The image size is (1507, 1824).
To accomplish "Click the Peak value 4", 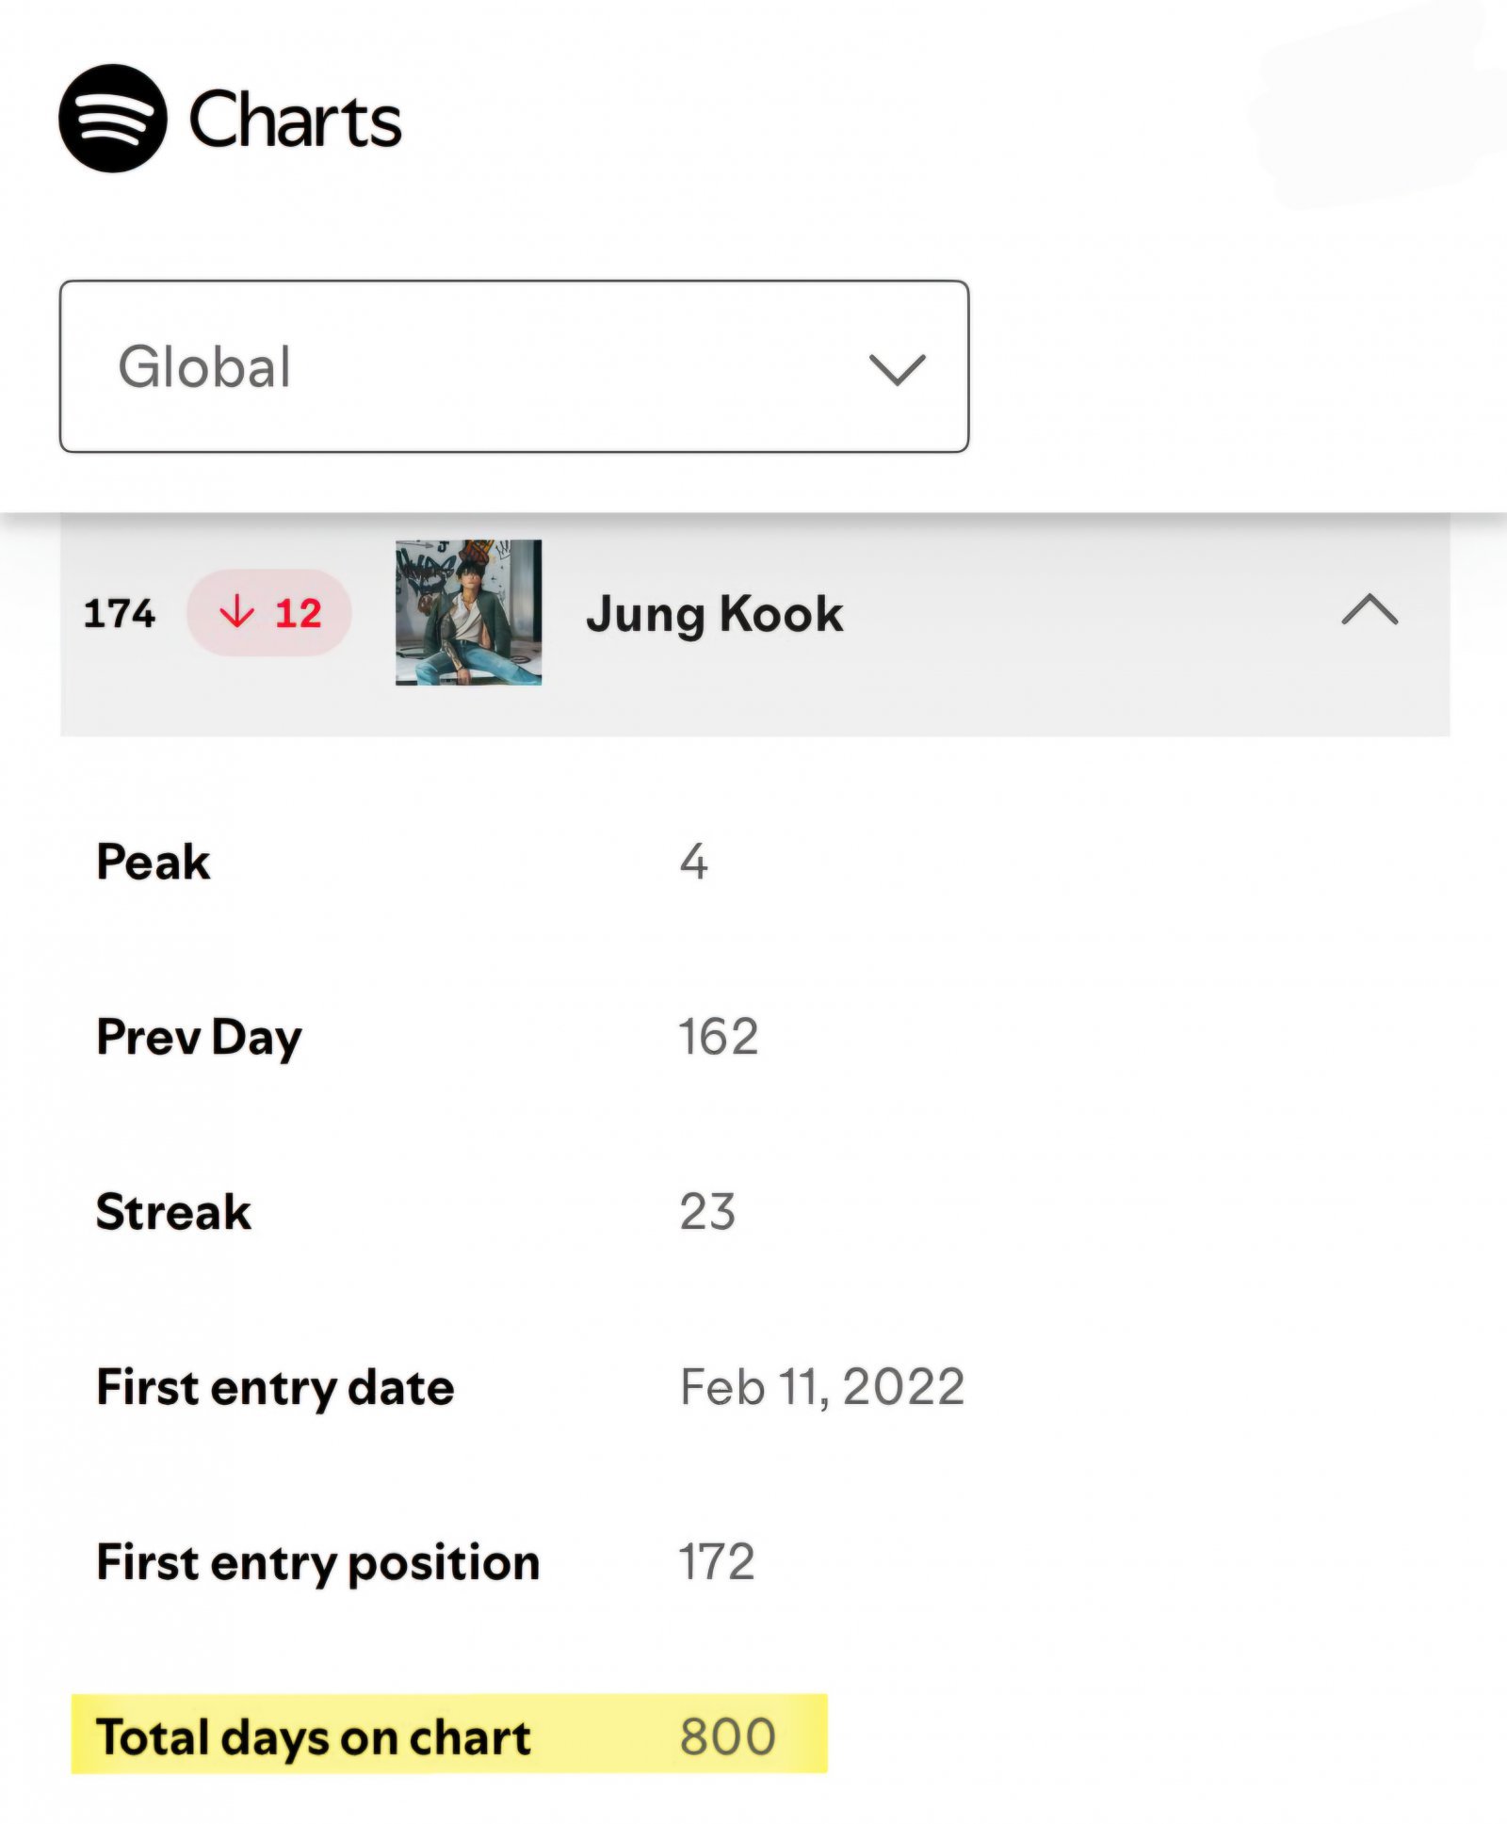I will tap(693, 862).
